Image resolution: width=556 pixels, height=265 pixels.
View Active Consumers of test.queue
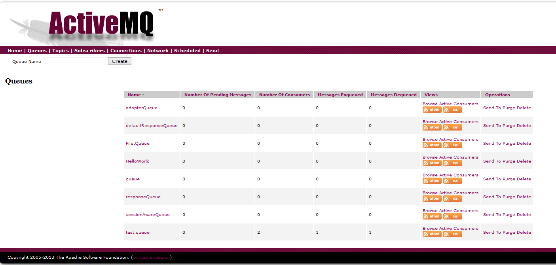point(459,229)
